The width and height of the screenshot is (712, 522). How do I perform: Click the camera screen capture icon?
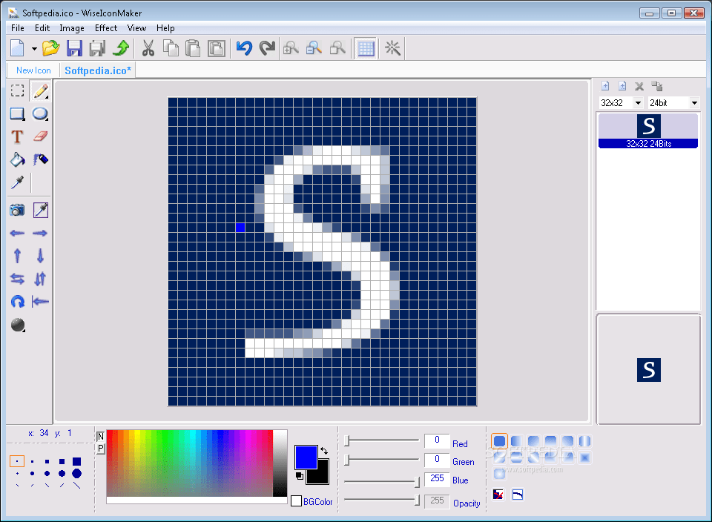(x=17, y=210)
